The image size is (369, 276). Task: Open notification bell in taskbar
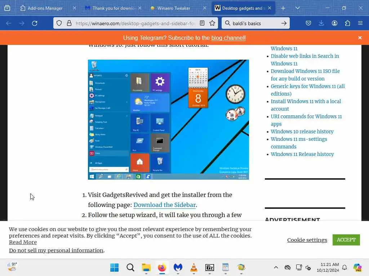tap(344, 267)
